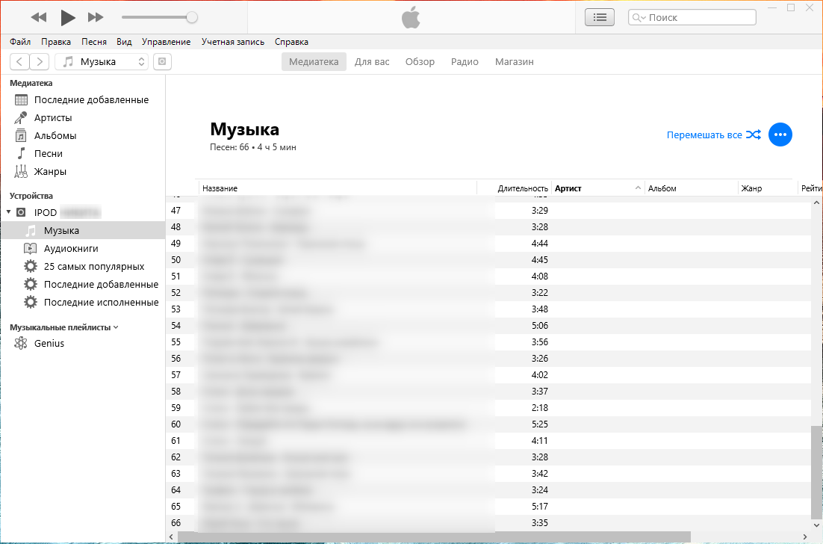Image resolution: width=823 pixels, height=544 pixels.
Task: Select Песни in the sidebar
Action: tap(83, 153)
